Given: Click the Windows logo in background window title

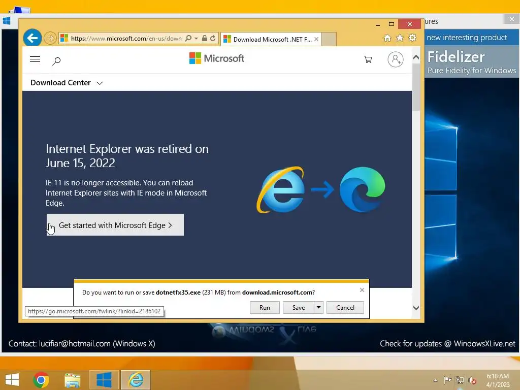Looking at the screenshot, I should tap(6, 21).
